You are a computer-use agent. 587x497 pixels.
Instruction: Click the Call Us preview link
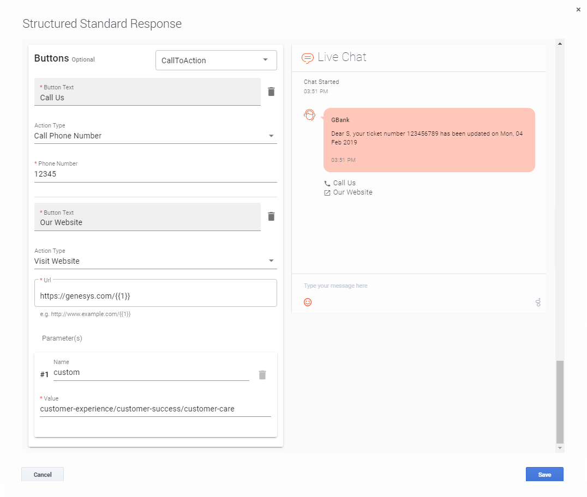344,183
